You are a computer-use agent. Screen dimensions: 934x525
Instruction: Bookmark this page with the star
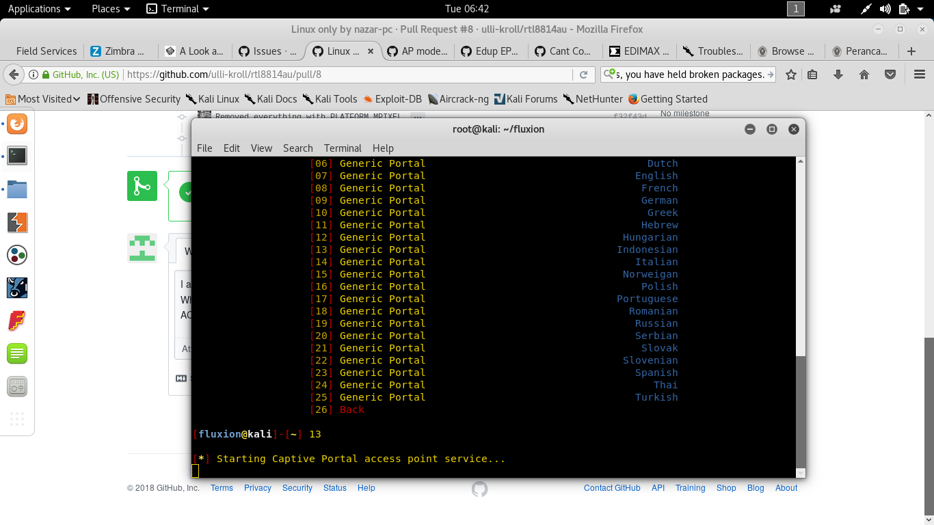tap(791, 75)
